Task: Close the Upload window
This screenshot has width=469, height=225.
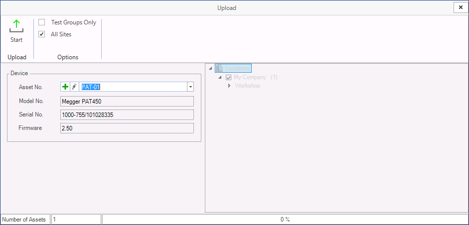Action: coord(461,8)
